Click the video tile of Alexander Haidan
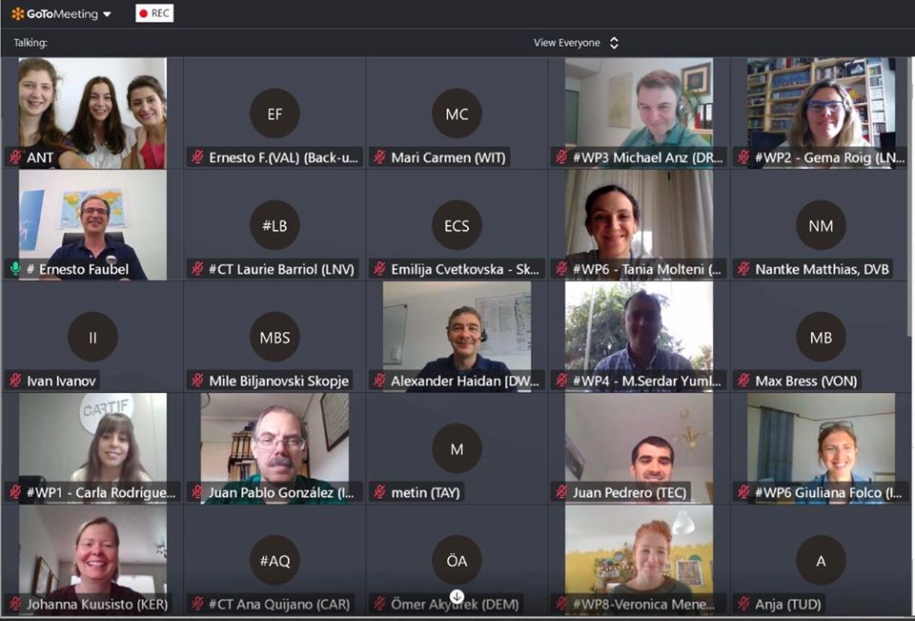The image size is (915, 621). pyautogui.click(x=457, y=336)
